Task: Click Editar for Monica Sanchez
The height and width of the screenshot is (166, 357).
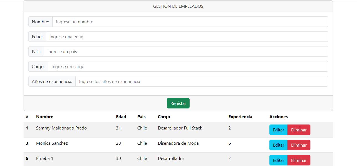Action: point(278,145)
